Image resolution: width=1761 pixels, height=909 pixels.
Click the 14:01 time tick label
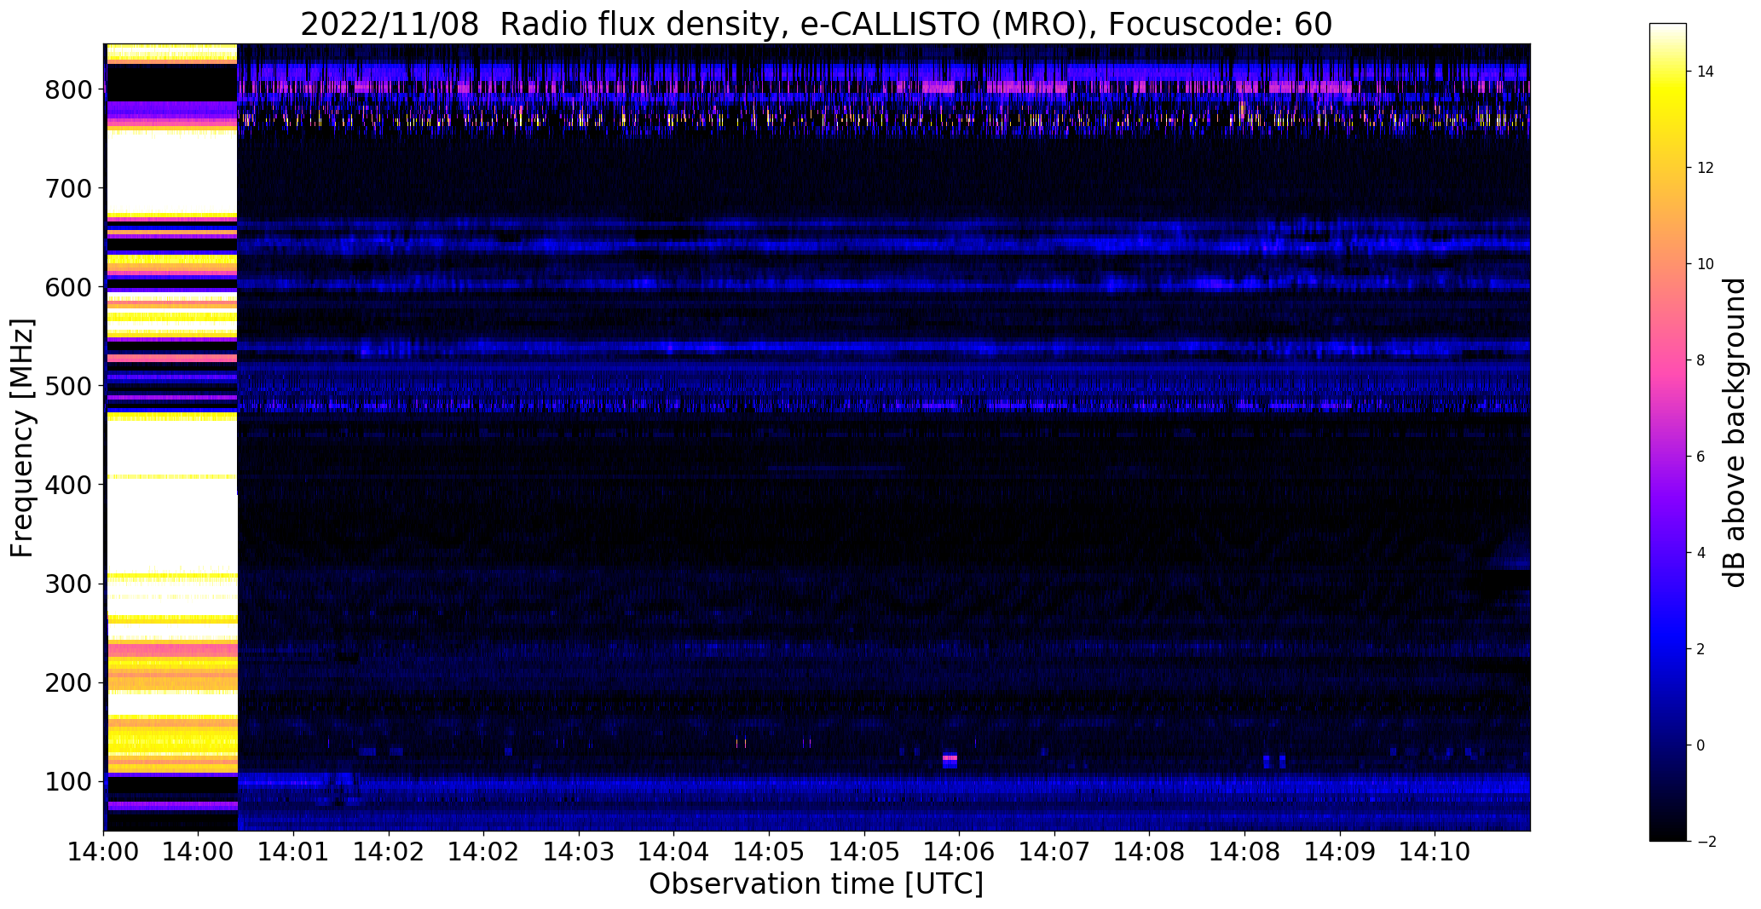294,851
